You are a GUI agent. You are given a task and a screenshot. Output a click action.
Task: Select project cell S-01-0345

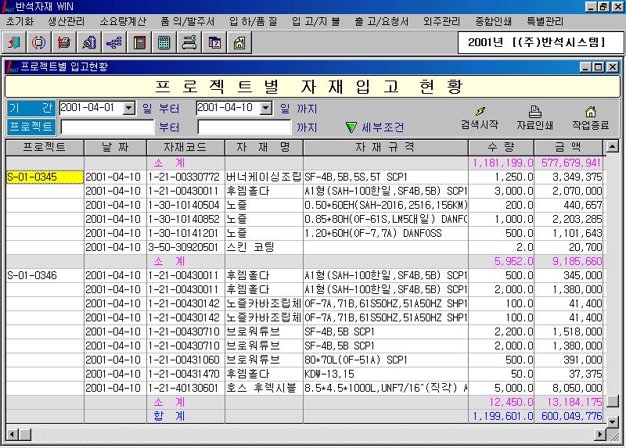(x=45, y=177)
